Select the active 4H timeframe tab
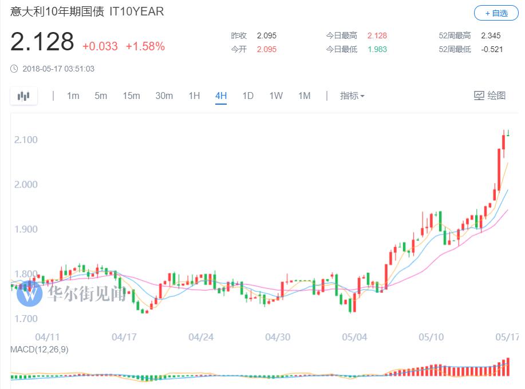 [x=221, y=96]
